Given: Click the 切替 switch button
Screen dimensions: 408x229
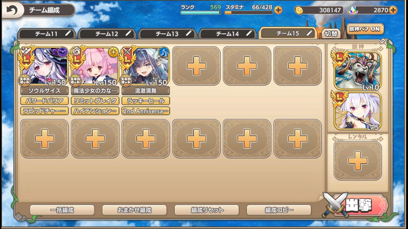Looking at the screenshot, I should point(331,34).
